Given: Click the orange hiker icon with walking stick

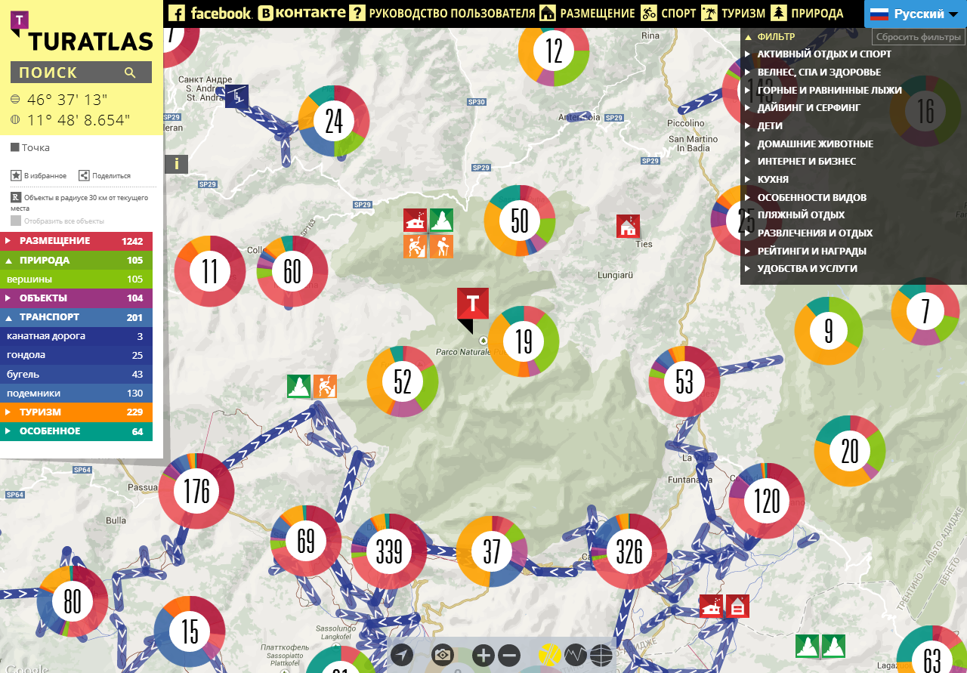Looking at the screenshot, I should [x=441, y=246].
